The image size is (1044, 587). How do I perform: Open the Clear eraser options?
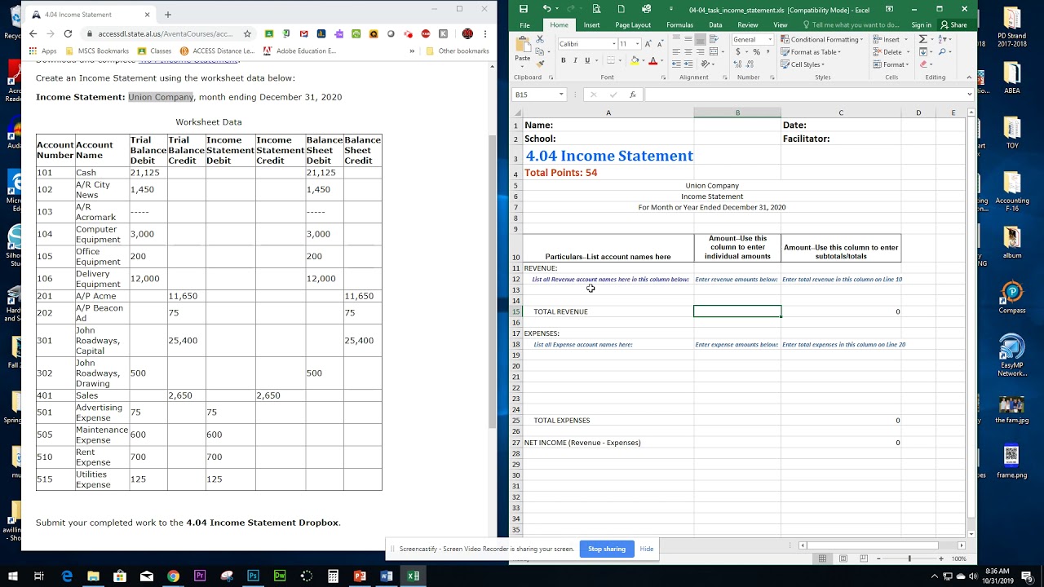click(x=923, y=64)
